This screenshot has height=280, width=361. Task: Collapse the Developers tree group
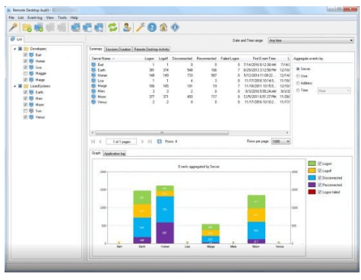(14, 49)
